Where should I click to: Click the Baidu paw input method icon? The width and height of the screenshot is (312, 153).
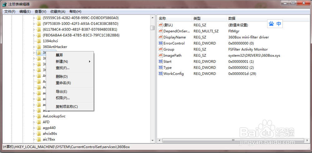271,24
